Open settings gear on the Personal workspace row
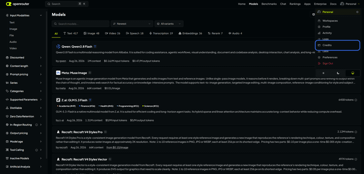The width and height of the screenshot is (364, 174). click(x=357, y=12)
